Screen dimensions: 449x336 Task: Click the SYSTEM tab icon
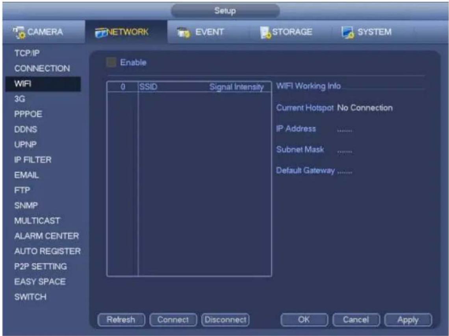(348, 32)
